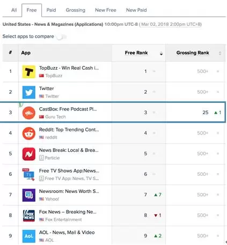This screenshot has width=227, height=245.
Task: Sort by Grossing Rank column arrows
Action: (220, 53)
